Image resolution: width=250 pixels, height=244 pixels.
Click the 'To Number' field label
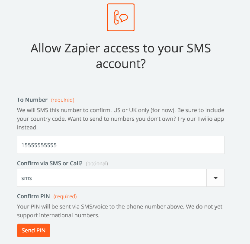pyautogui.click(x=32, y=100)
